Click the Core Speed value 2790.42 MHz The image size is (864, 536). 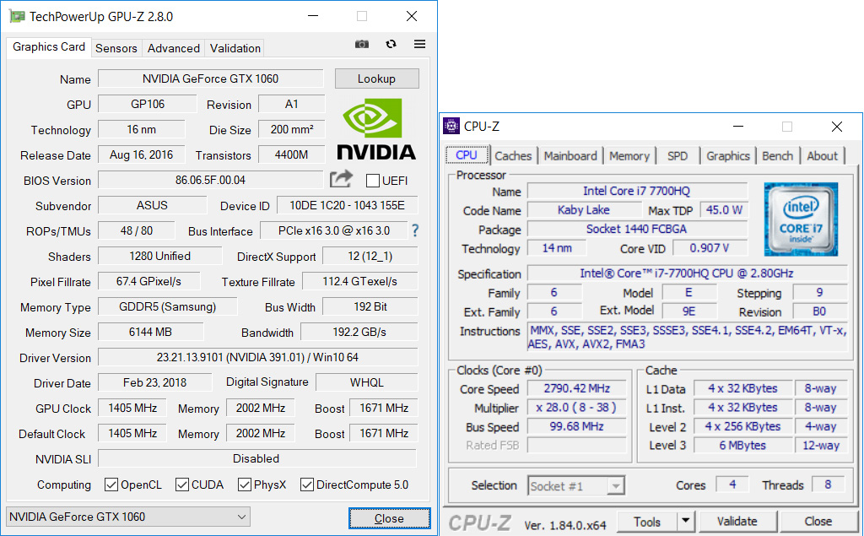tap(577, 388)
